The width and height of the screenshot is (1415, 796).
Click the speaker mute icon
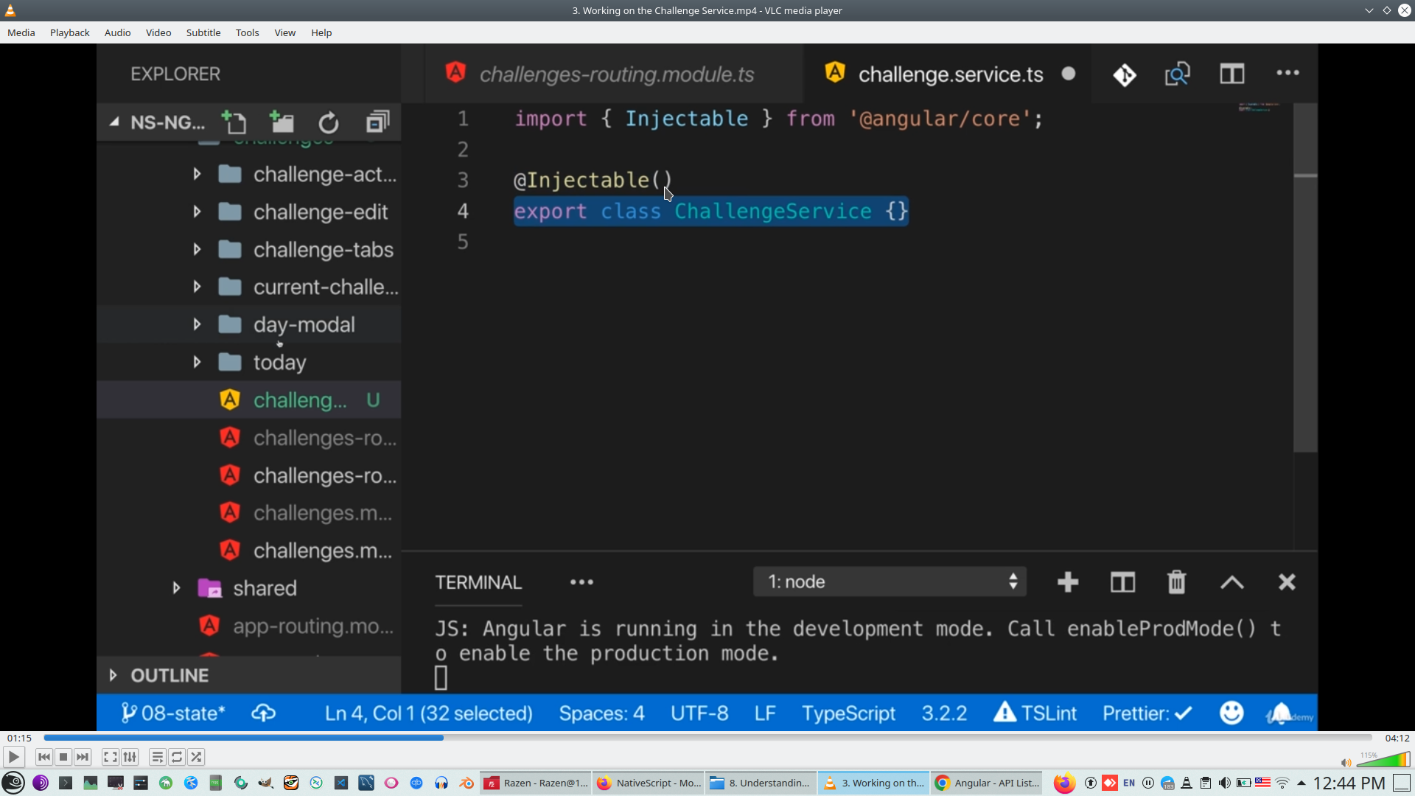(x=1346, y=763)
